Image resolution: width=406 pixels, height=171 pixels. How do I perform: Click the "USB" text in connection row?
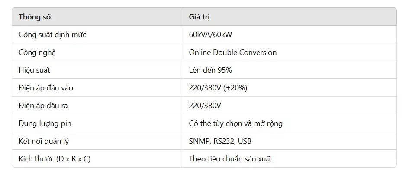(x=245, y=141)
